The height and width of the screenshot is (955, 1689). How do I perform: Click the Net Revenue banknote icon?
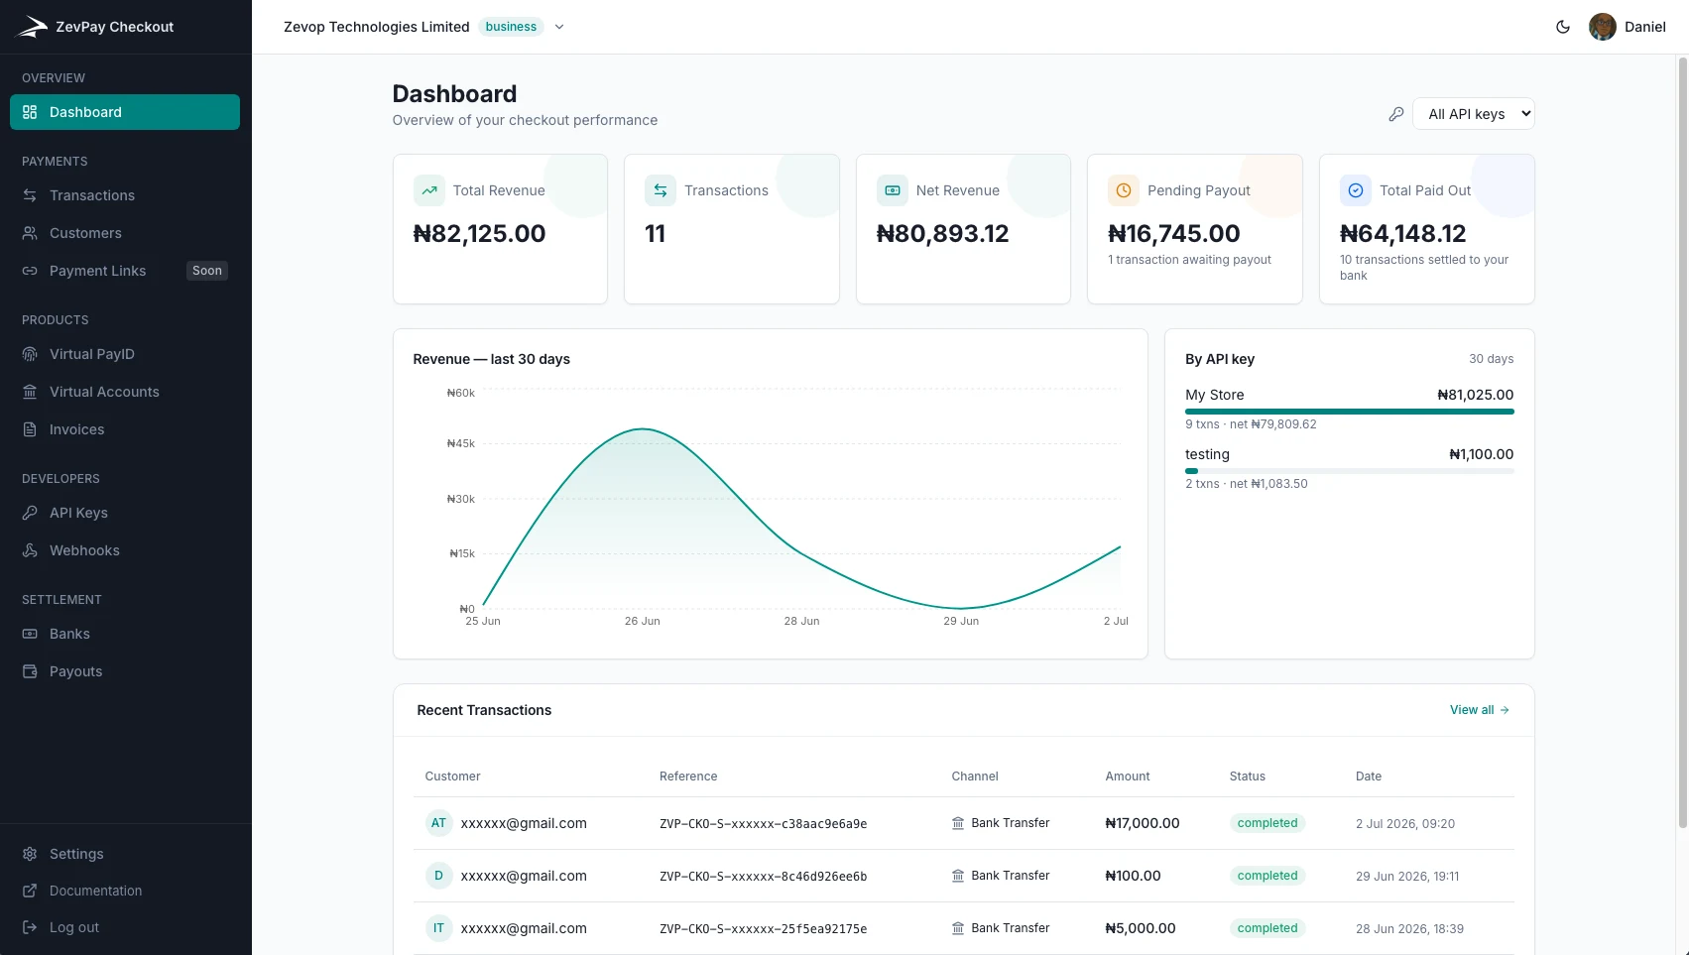pyautogui.click(x=893, y=190)
